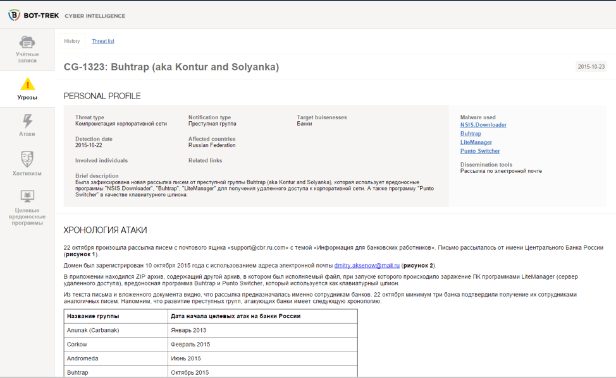Screen dimensions: 616x378
Task: Open Buhtrap malware link
Action: pos(471,134)
